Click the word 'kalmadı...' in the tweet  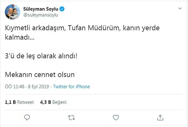19,38
